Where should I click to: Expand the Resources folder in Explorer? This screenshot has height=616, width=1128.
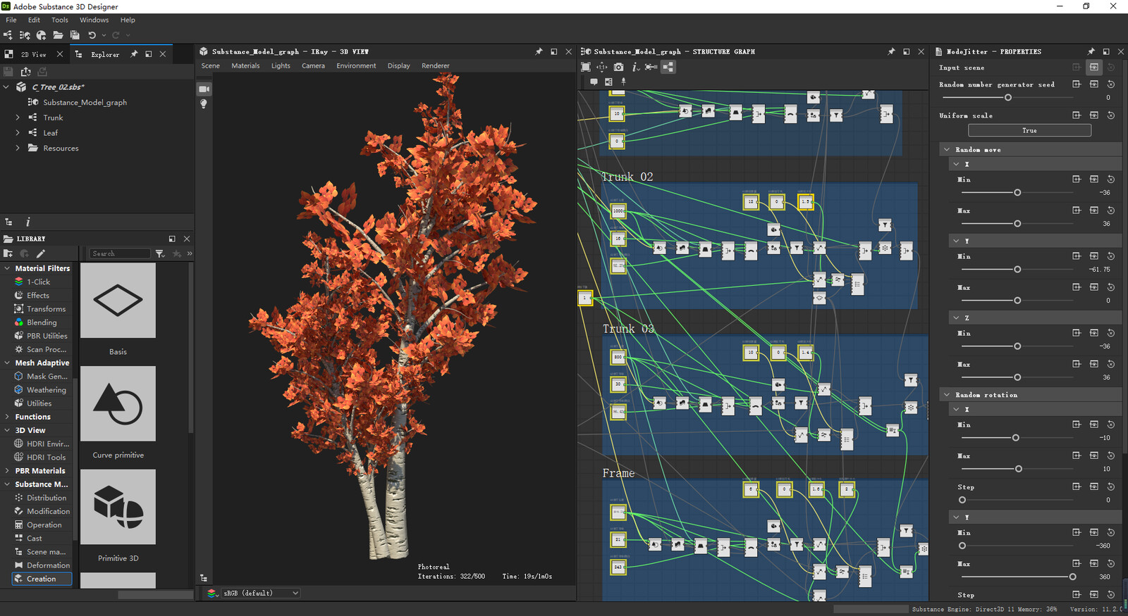click(18, 148)
